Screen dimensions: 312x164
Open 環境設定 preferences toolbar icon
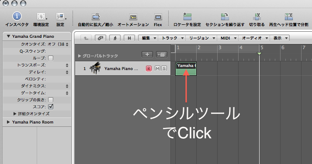click(41, 17)
